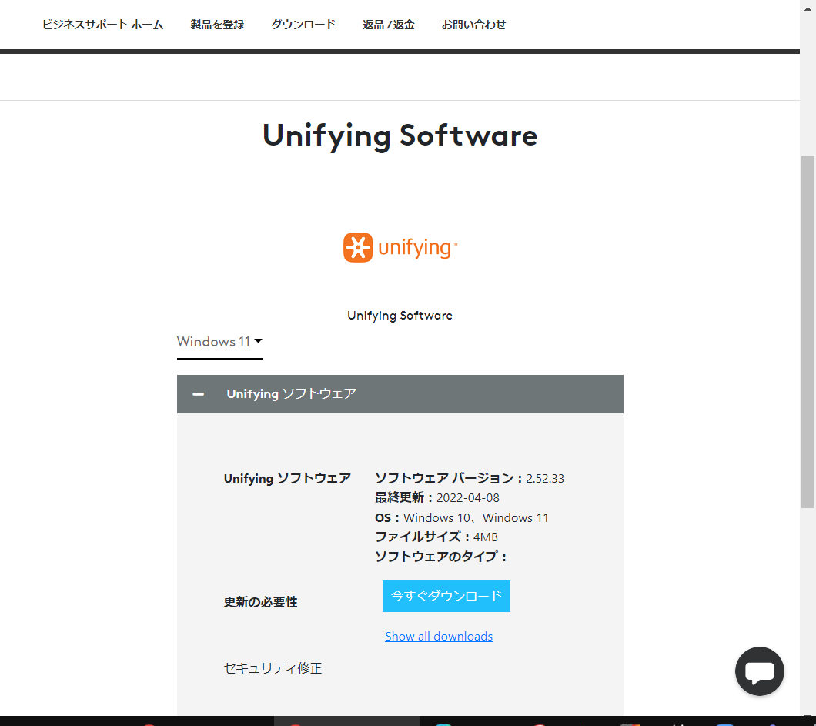Image resolution: width=816 pixels, height=726 pixels.
Task: Open the Windows 11 OS dropdown
Action: tap(219, 342)
